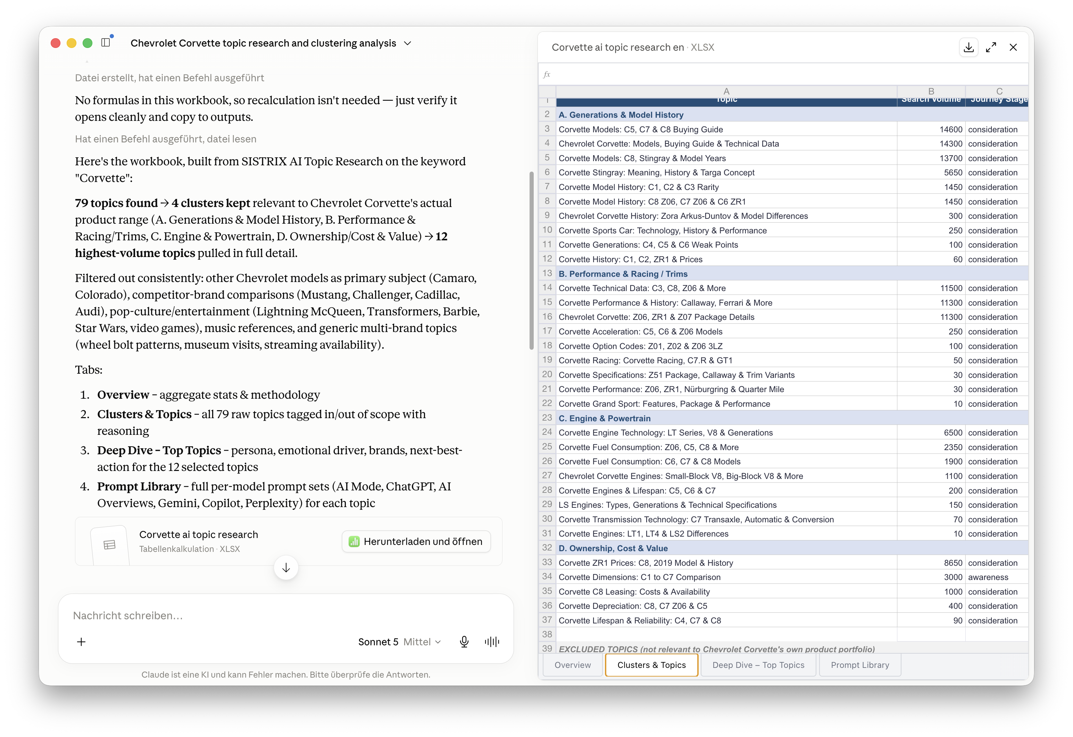Select 'LS Engines: Types, Generations & Technical Specifications'
1073x737 pixels.
click(x=726, y=505)
